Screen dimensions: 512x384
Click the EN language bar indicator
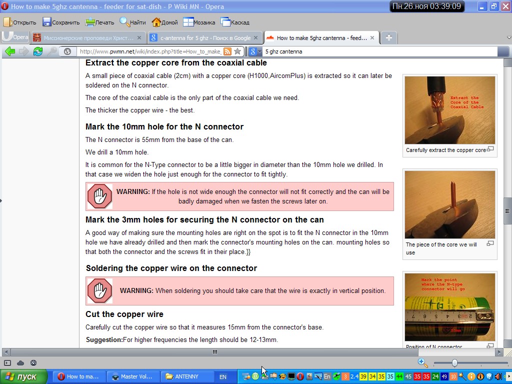point(222,377)
